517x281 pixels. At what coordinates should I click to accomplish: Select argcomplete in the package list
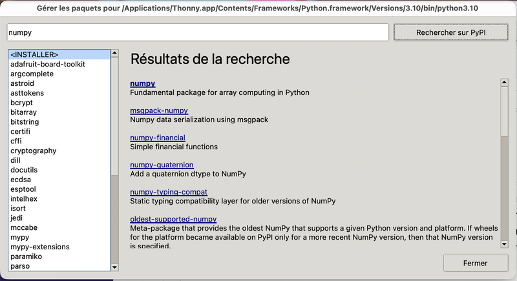tap(59, 74)
